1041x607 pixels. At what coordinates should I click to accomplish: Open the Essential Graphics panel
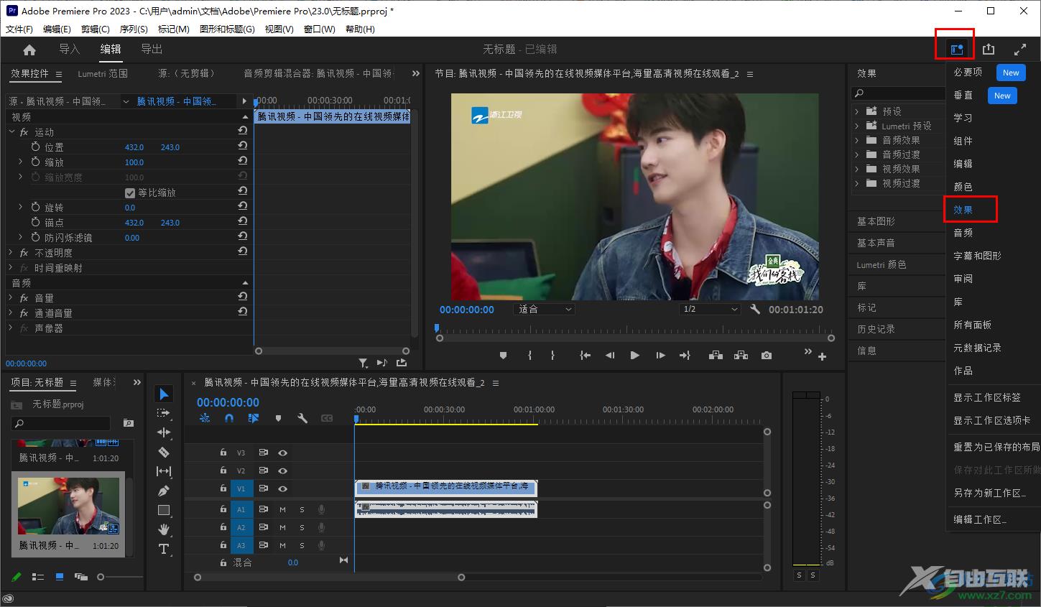tap(876, 221)
